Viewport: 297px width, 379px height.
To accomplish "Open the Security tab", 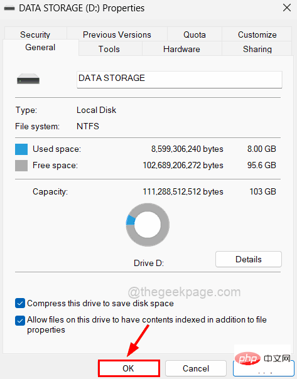I will point(35,34).
